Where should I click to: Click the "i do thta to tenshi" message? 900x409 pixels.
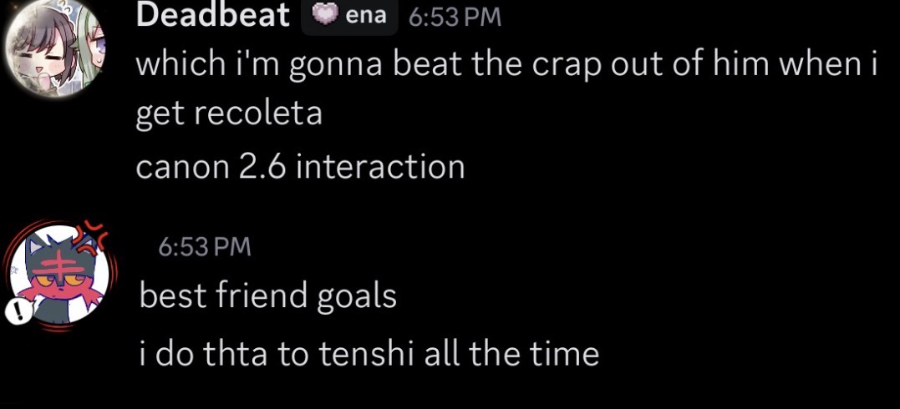coord(369,354)
